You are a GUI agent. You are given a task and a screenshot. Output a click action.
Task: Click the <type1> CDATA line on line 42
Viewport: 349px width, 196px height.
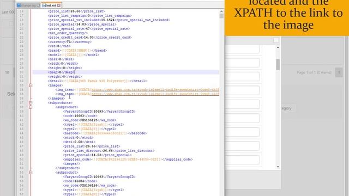pos(93,125)
